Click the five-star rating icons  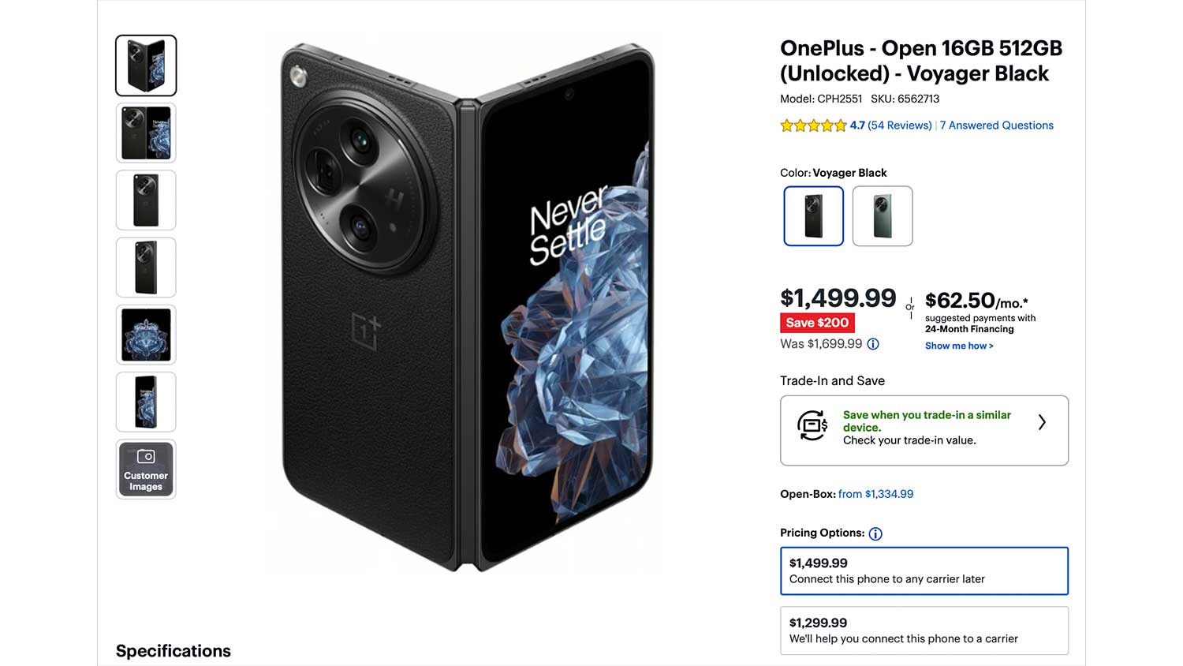(x=813, y=125)
